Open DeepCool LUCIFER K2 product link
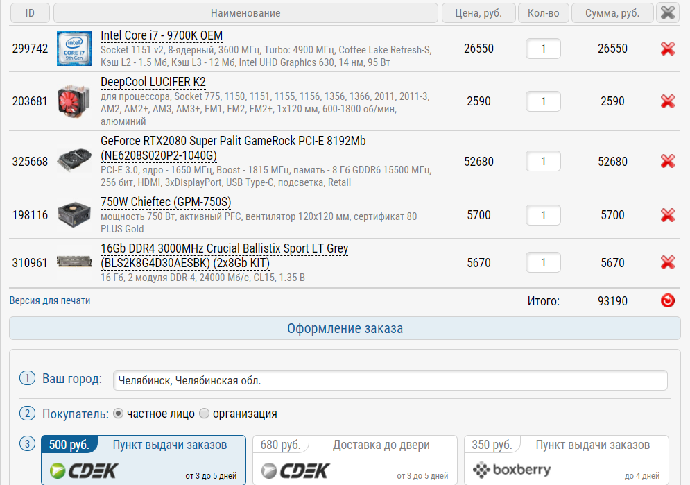690x485 pixels. point(153,83)
